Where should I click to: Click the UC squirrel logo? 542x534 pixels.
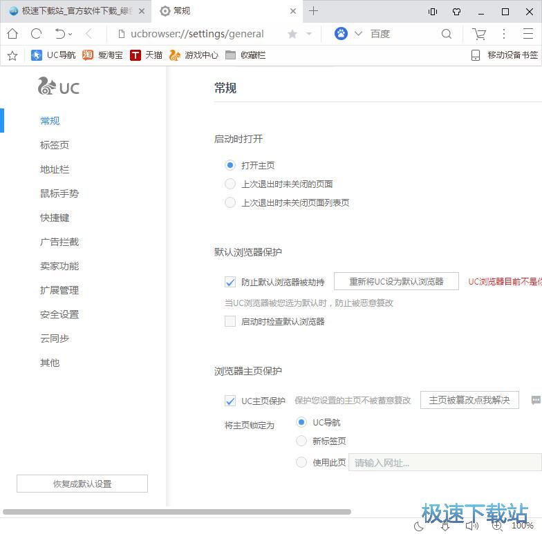(x=59, y=86)
